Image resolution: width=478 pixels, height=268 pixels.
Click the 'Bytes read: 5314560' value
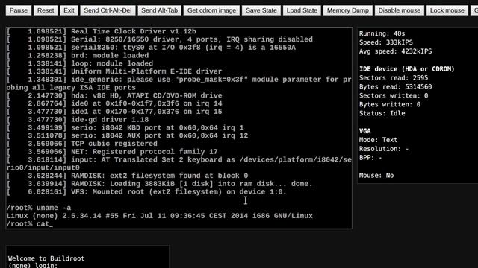pyautogui.click(x=395, y=87)
